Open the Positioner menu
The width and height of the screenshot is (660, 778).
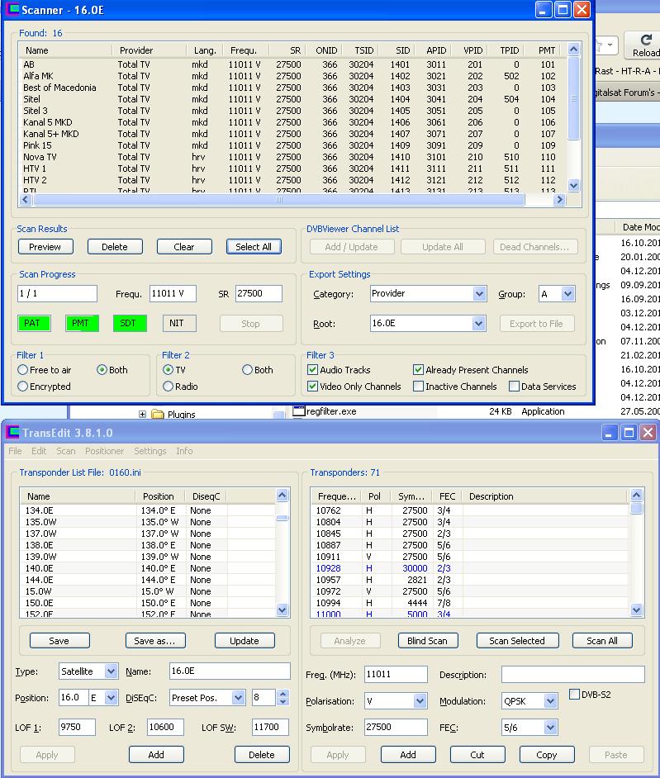104,451
